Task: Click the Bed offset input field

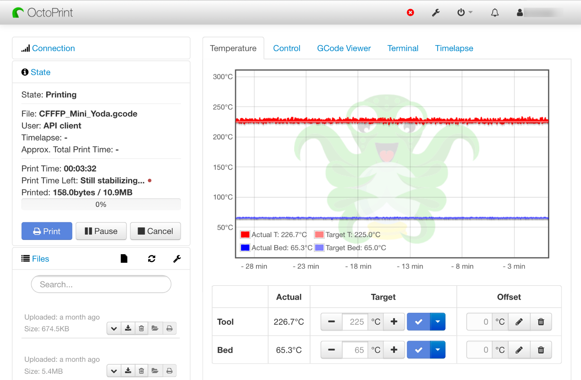Action: 479,350
